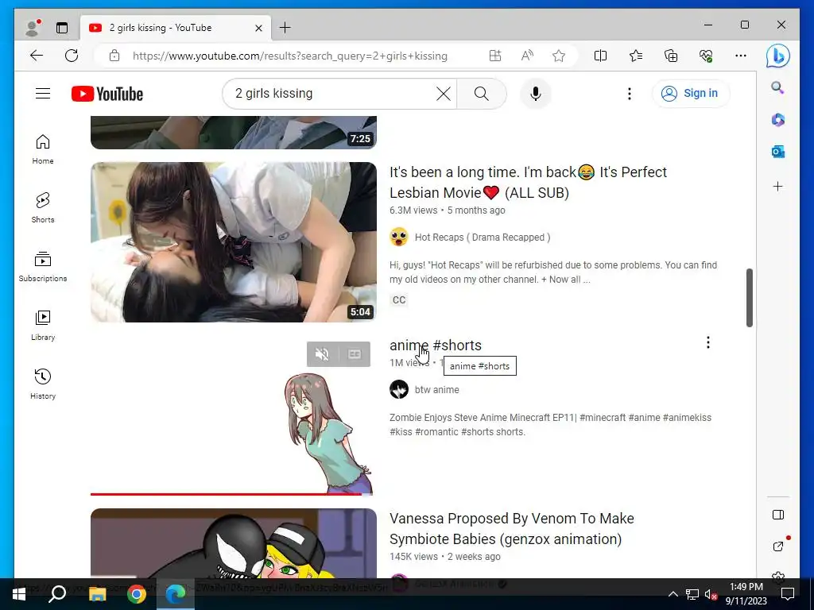Open the browser apps grid icon in address bar
This screenshot has width=814, height=610.
tap(495, 56)
